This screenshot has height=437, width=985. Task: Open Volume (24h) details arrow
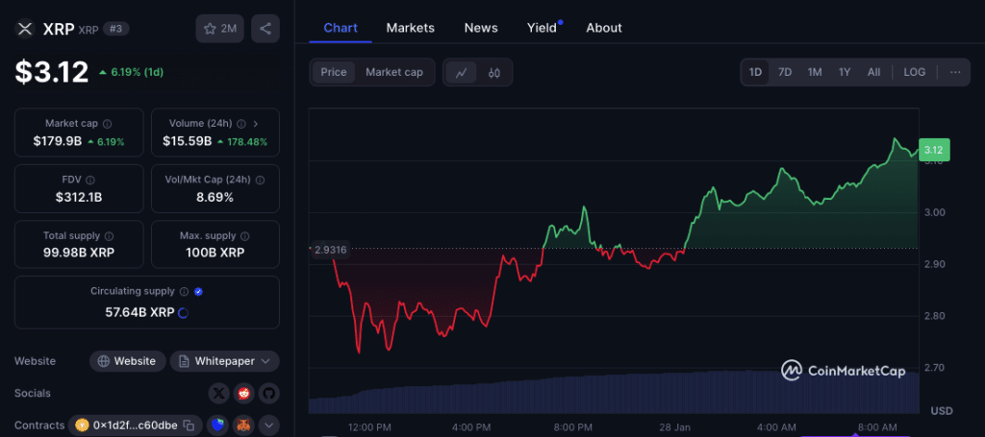(x=256, y=124)
